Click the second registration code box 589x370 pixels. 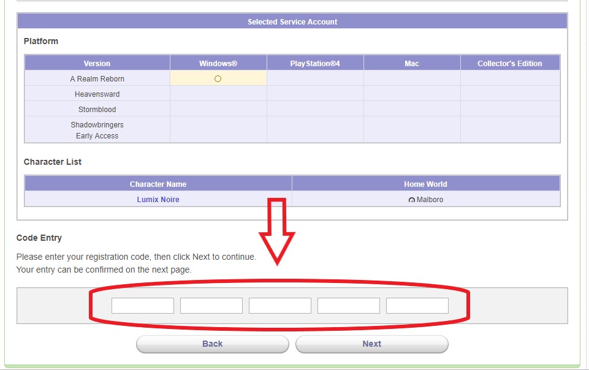click(x=211, y=306)
